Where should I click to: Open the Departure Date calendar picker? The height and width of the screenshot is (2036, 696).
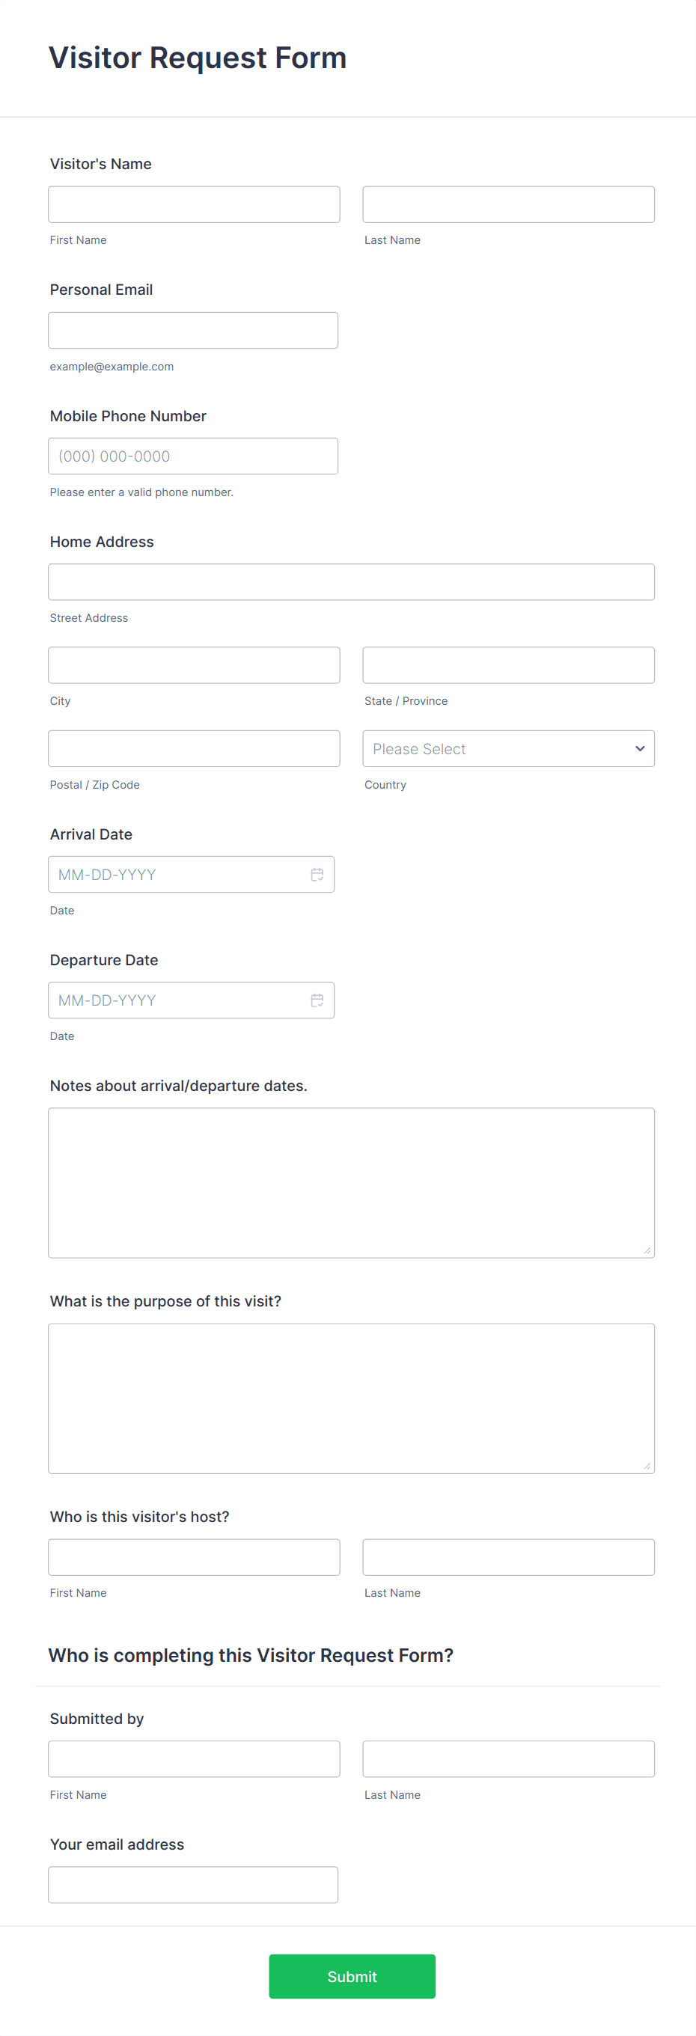pos(317,1000)
